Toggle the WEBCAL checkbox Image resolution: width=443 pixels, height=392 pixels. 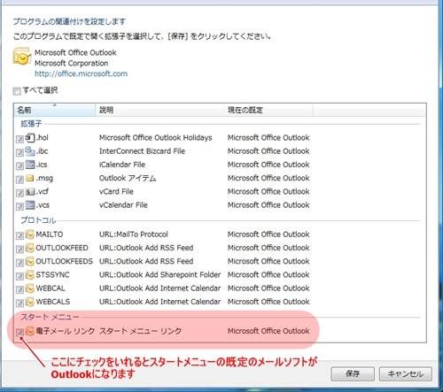(x=19, y=289)
